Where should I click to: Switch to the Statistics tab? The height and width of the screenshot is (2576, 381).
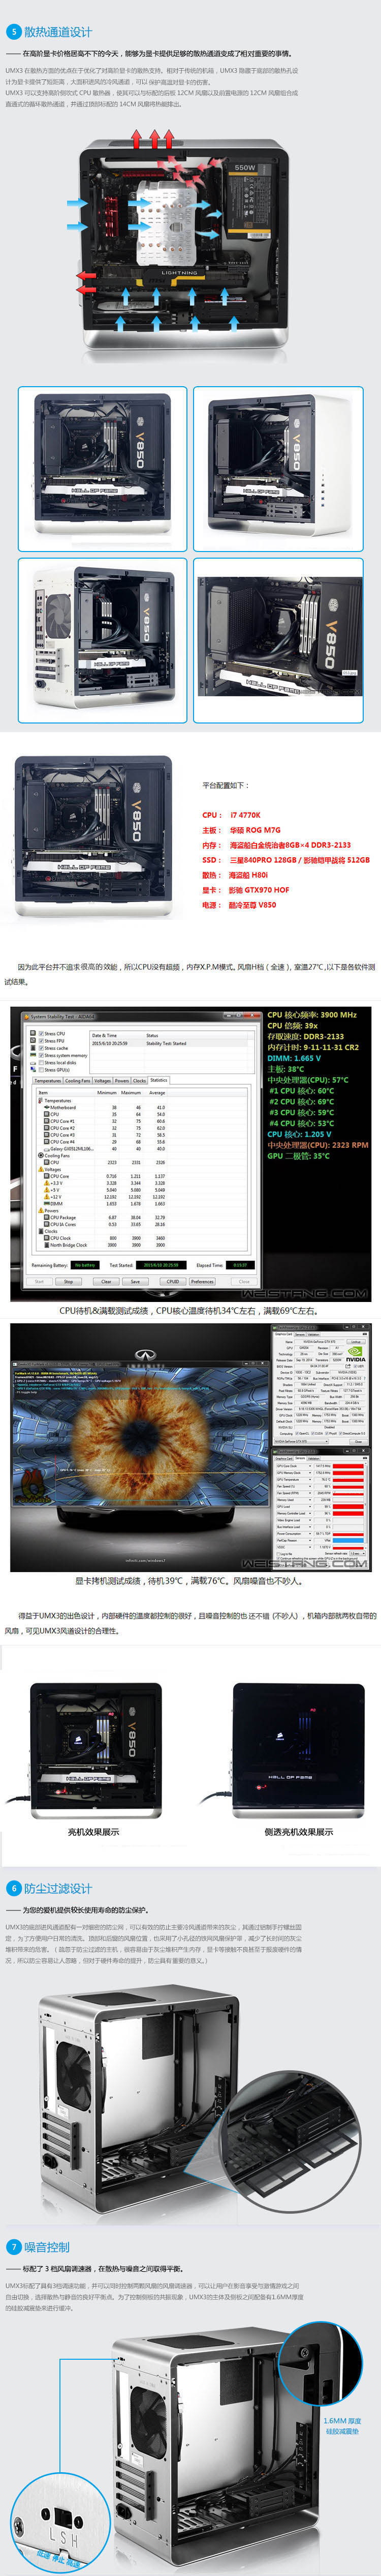(158, 1080)
